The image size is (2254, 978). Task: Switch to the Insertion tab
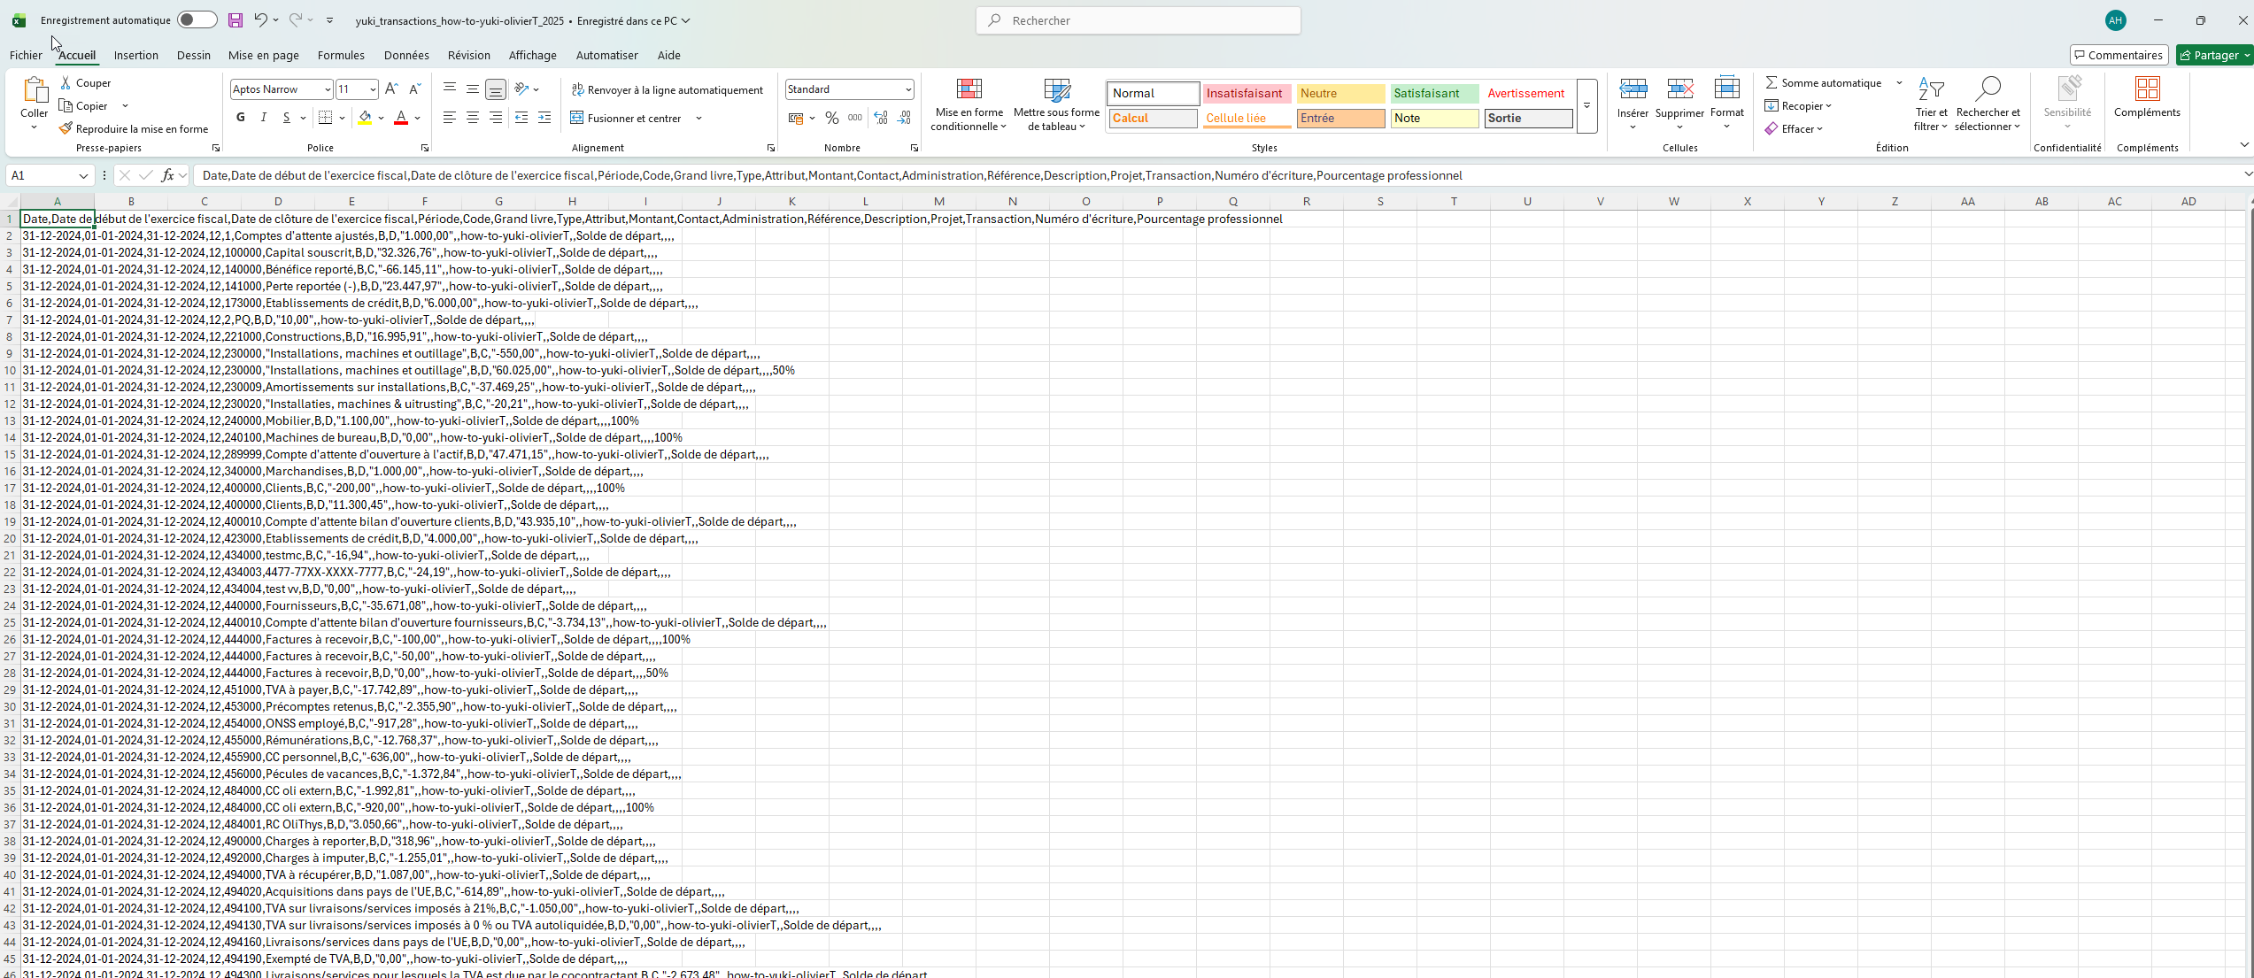(x=136, y=55)
